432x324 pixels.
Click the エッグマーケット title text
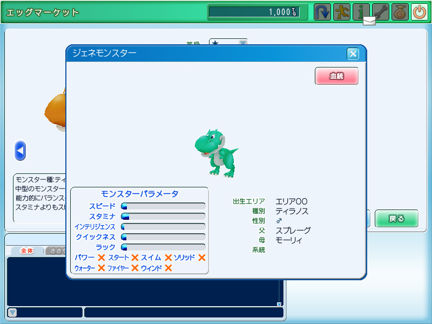point(43,12)
